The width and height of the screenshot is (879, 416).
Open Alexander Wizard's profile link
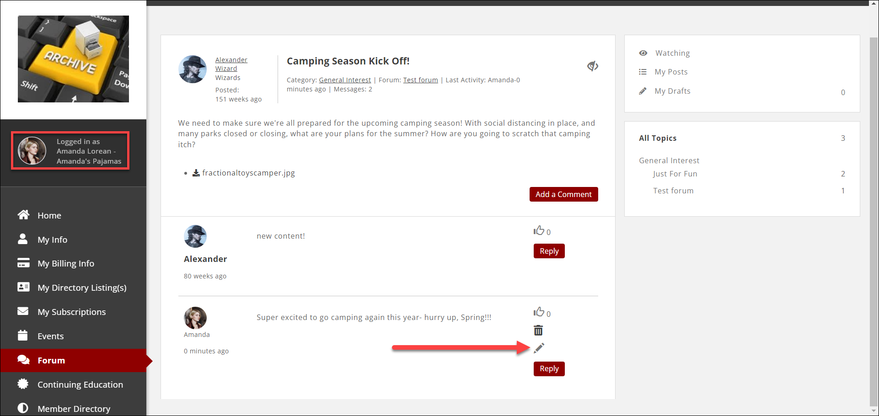[231, 64]
